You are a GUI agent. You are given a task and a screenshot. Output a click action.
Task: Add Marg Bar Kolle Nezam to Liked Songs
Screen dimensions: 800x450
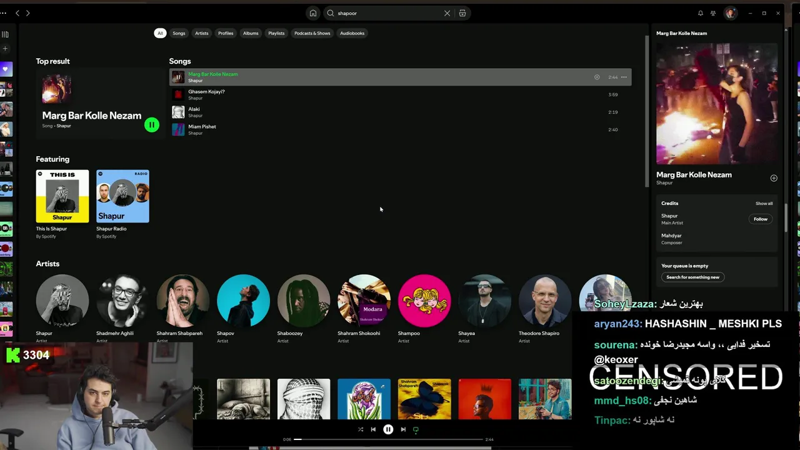597,77
